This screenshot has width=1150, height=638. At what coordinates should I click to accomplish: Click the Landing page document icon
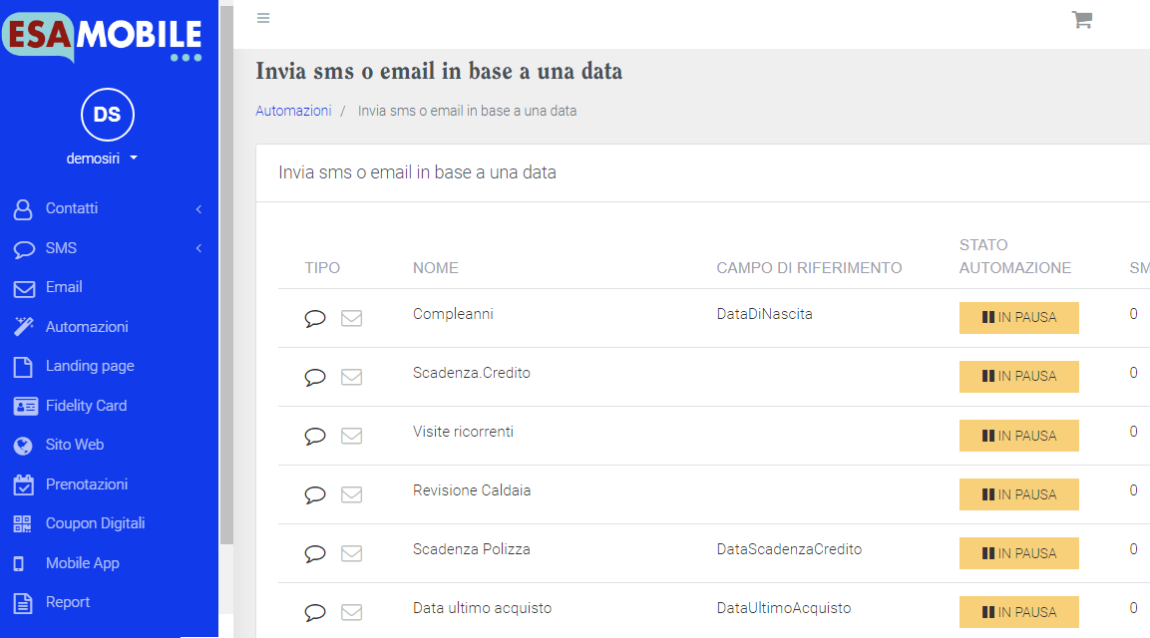[x=24, y=367]
